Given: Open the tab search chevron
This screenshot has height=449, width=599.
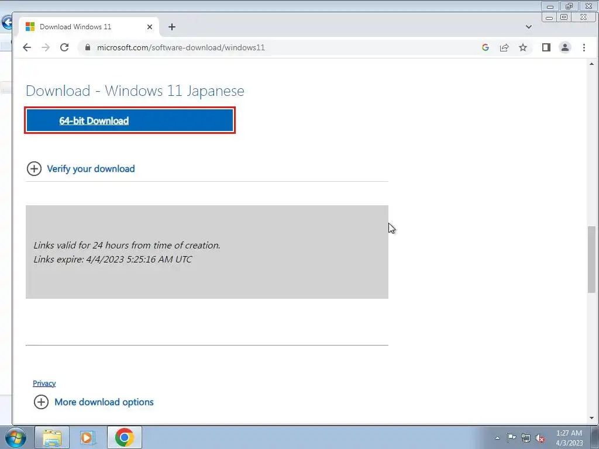Looking at the screenshot, I should [x=529, y=27].
